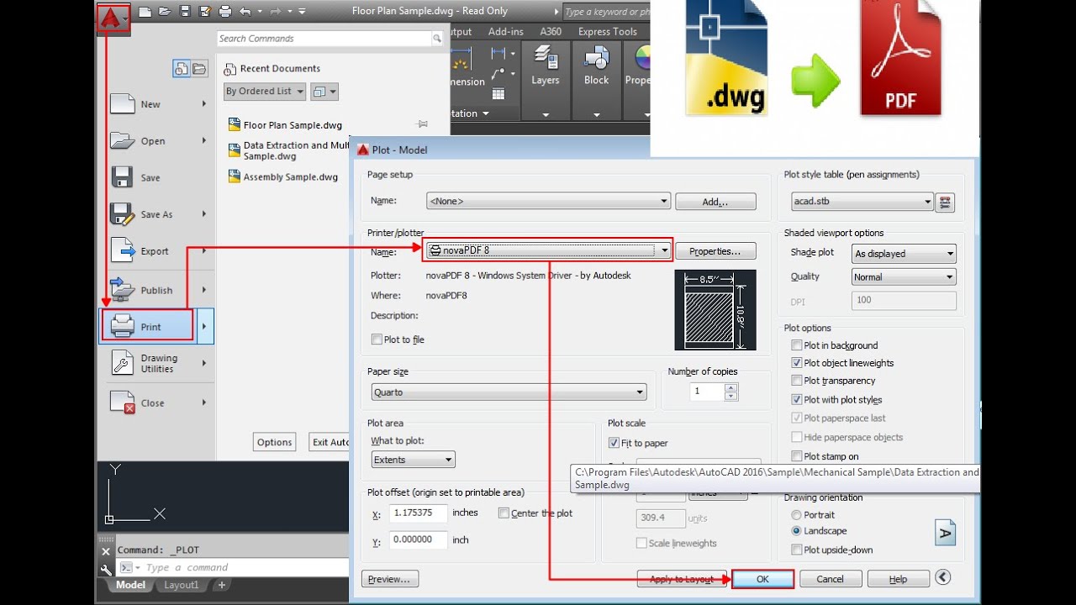Click the New icon in quick access toolbar
This screenshot has width=1076, height=605.
pos(145,12)
